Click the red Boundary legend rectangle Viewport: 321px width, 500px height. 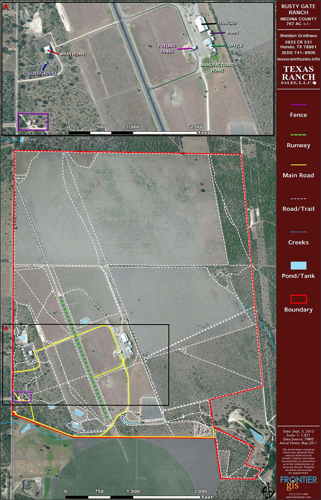tap(299, 299)
